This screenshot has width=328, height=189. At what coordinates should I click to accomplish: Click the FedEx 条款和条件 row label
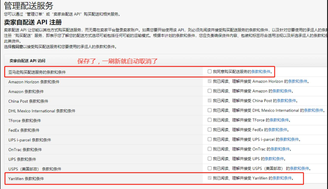click(x=24, y=130)
